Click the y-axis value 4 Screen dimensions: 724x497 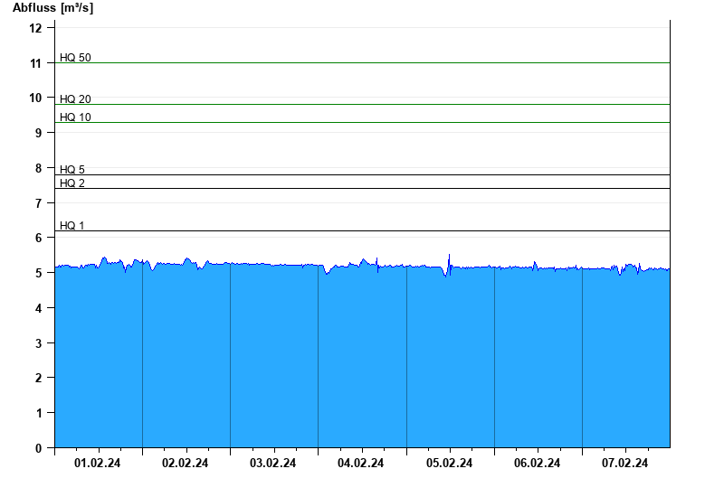[x=38, y=308]
